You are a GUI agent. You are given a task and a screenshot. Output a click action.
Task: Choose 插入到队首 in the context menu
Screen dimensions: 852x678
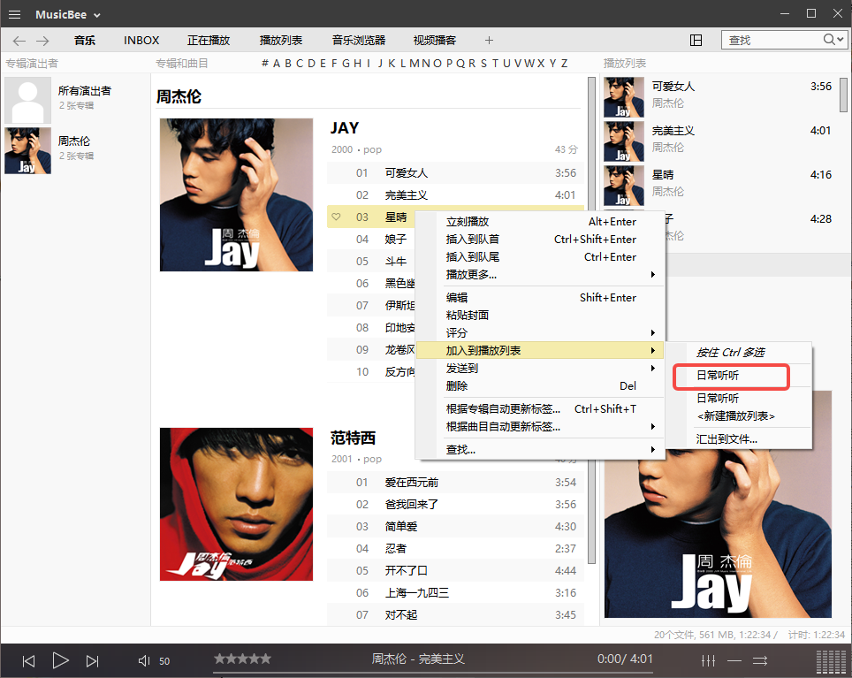(x=540, y=239)
